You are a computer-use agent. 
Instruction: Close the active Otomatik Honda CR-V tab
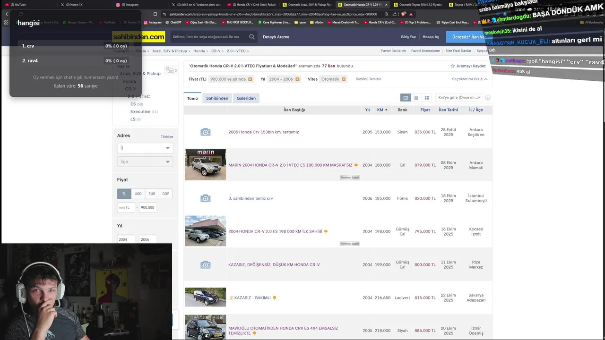point(386,5)
